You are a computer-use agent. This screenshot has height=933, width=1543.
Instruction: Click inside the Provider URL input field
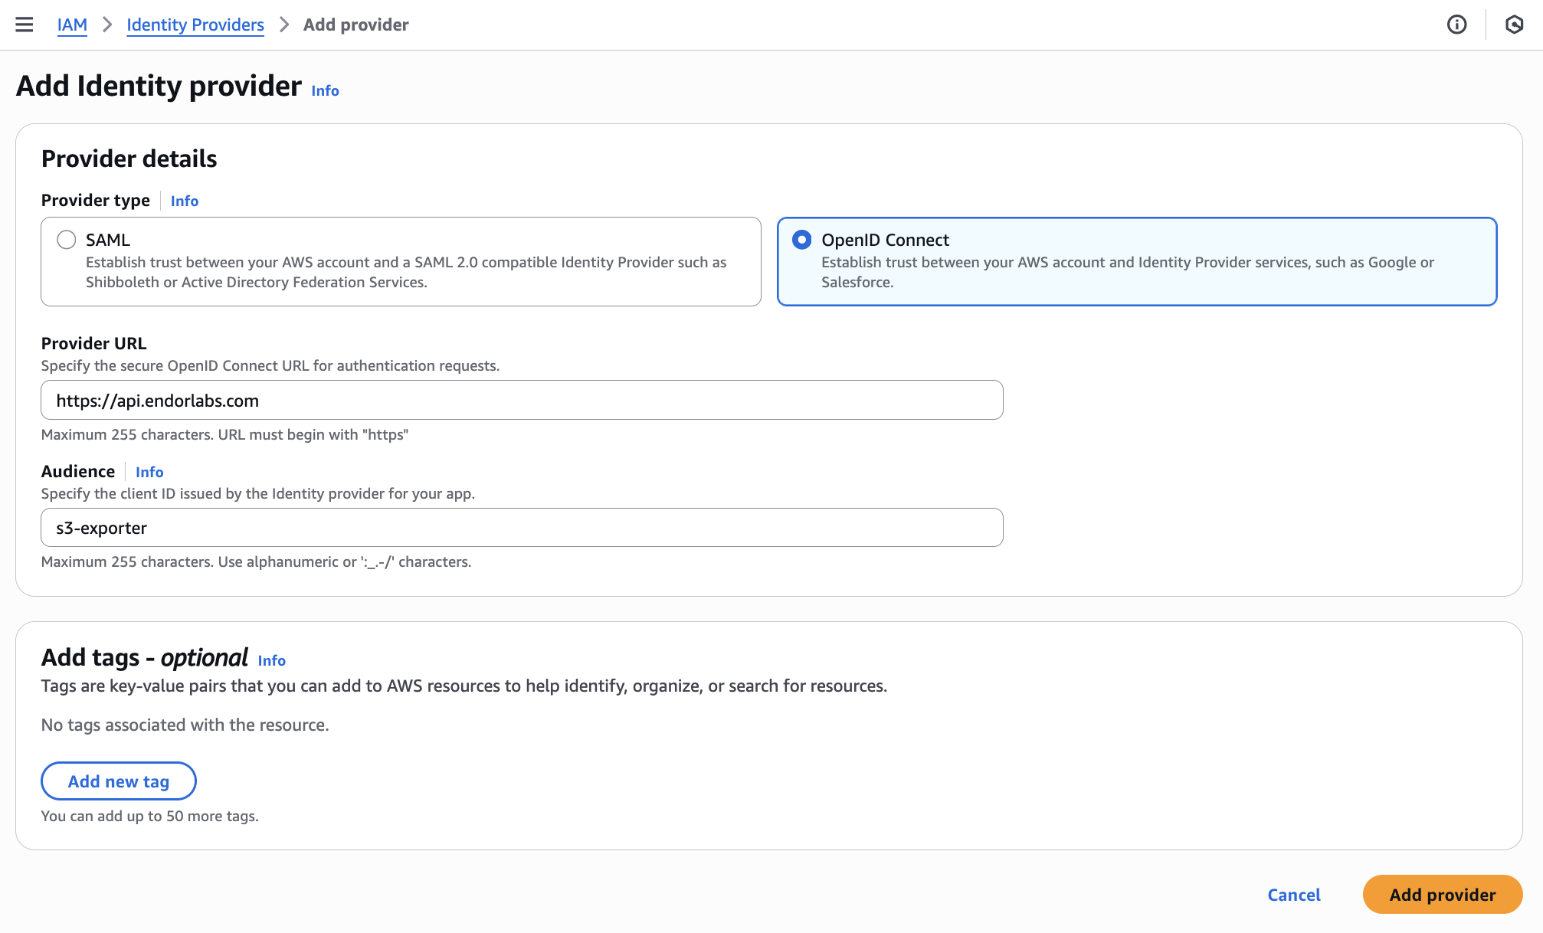pyautogui.click(x=521, y=399)
